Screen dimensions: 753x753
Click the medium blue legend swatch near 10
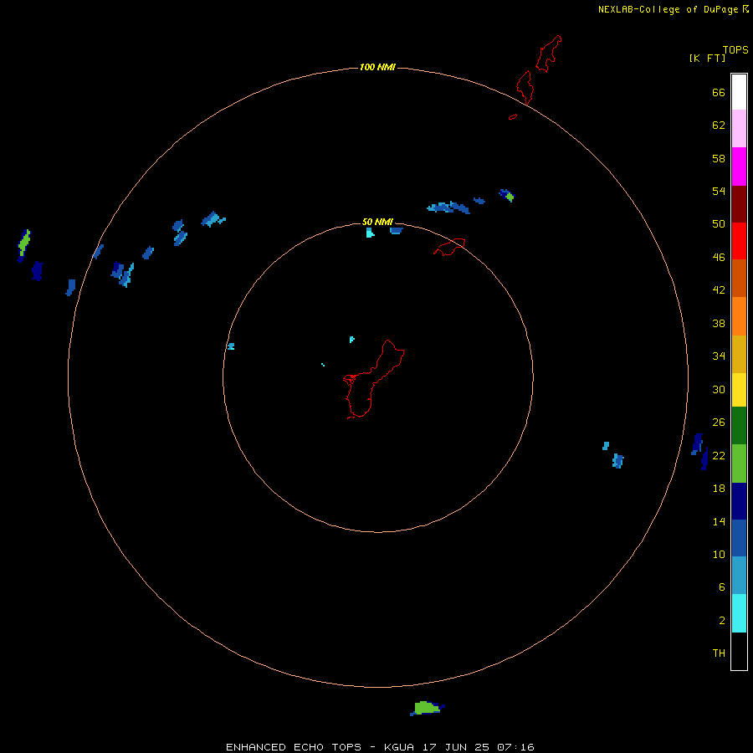(x=739, y=538)
